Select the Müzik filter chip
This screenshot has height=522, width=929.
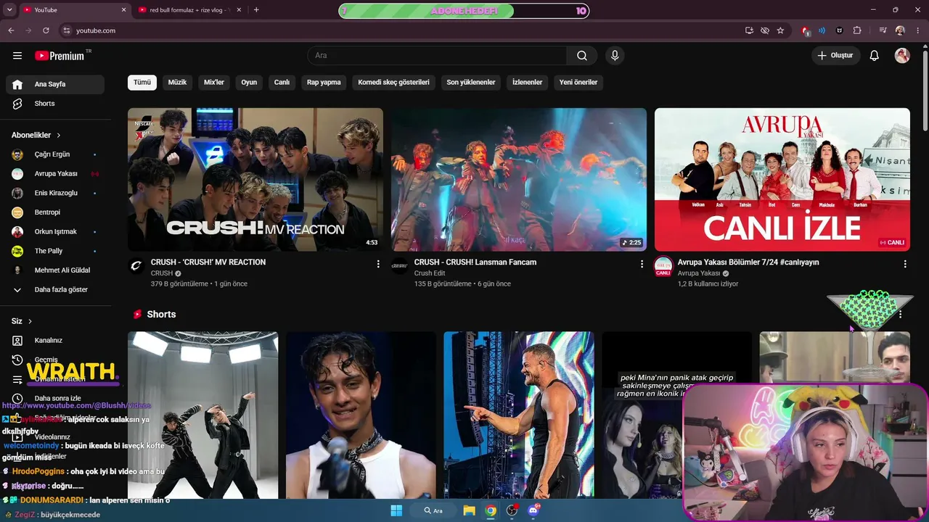pyautogui.click(x=178, y=83)
